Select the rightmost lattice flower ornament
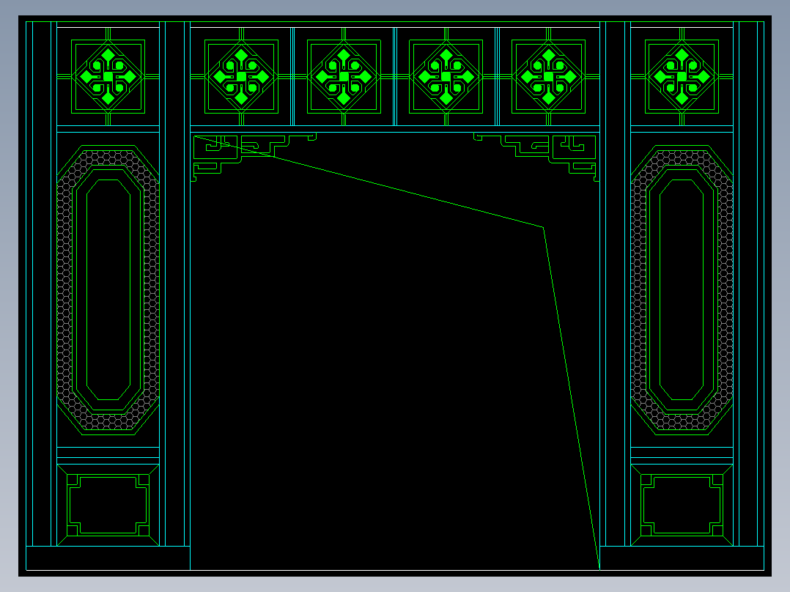 coord(682,77)
